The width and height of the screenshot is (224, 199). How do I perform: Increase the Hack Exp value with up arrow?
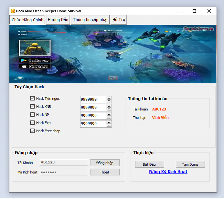tap(109, 122)
